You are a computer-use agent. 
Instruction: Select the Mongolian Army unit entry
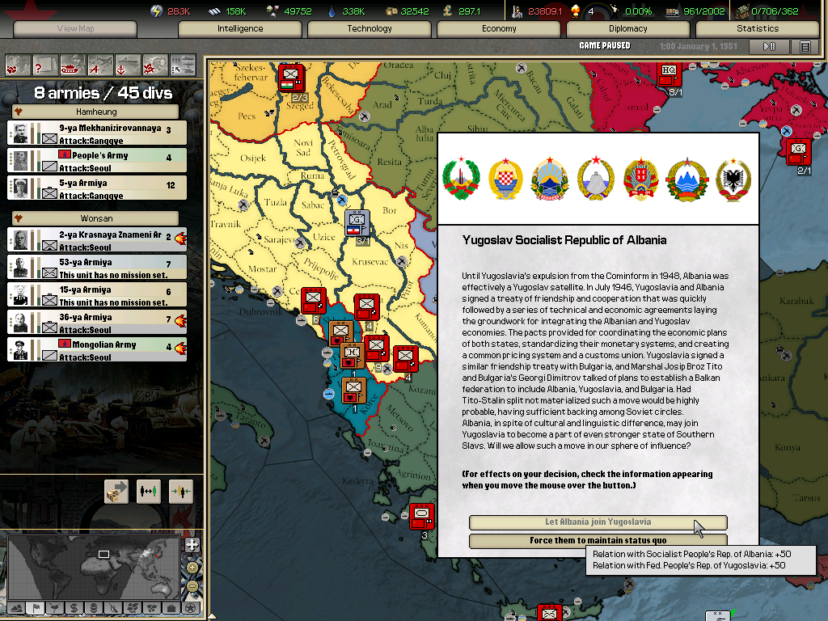(x=97, y=350)
